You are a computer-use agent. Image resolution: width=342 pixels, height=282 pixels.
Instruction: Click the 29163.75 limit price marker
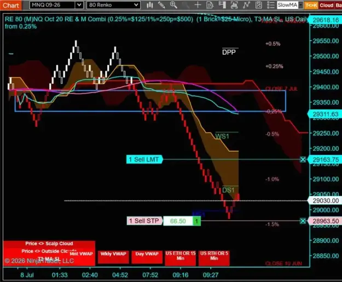(x=325, y=159)
